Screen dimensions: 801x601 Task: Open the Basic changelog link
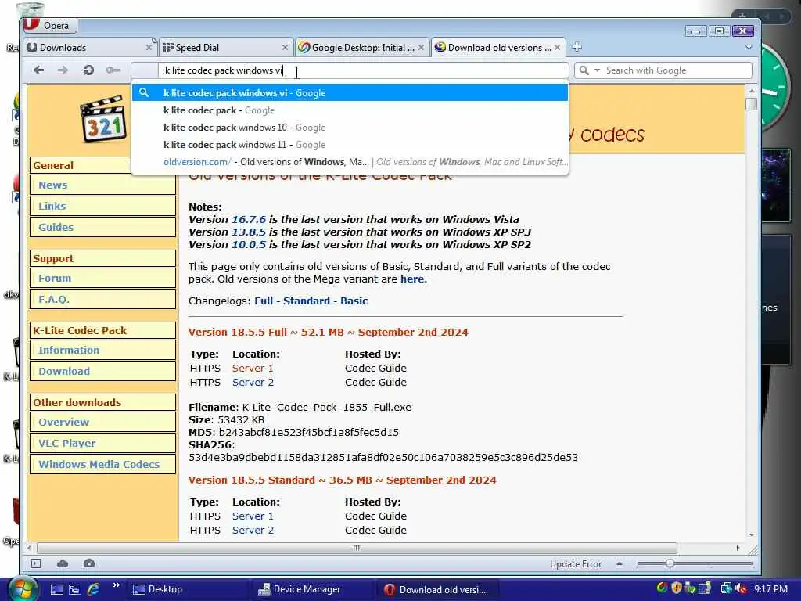tap(354, 301)
